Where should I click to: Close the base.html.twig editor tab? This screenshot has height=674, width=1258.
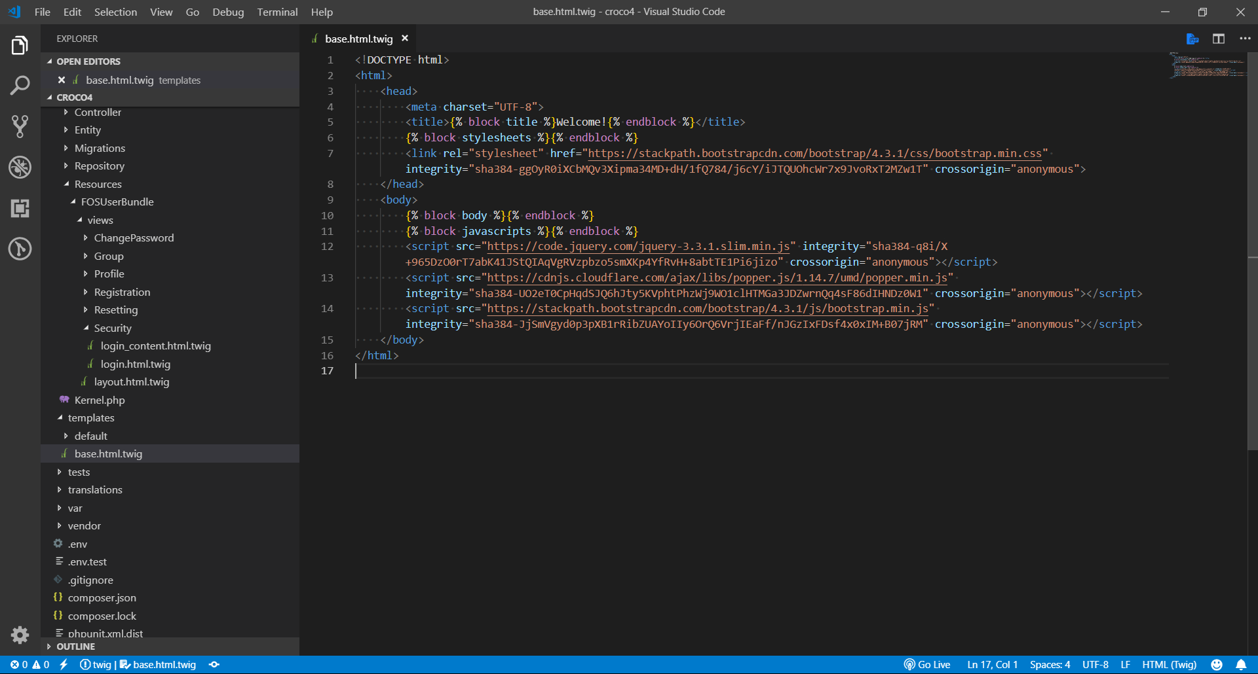(x=405, y=39)
